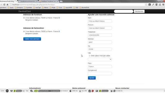Open the Entreprise bookmark folder
Image resolution: width=165 pixels, height=93 pixels.
coord(19,7)
